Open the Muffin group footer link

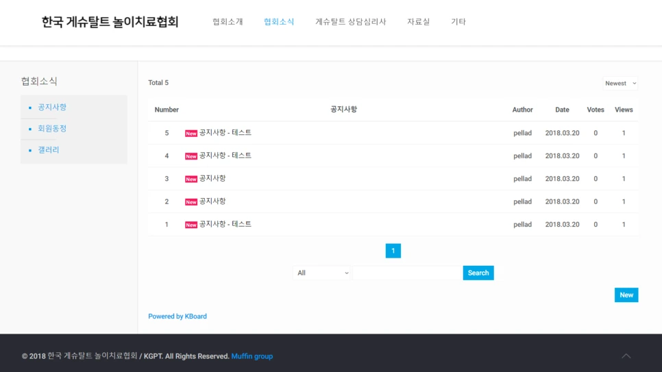(252, 356)
